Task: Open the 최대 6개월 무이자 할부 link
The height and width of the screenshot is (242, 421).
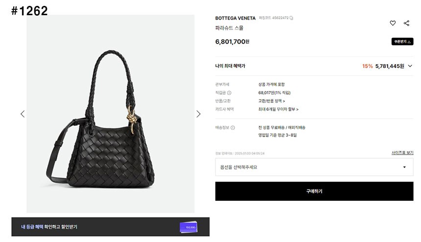Action: tap(278, 109)
